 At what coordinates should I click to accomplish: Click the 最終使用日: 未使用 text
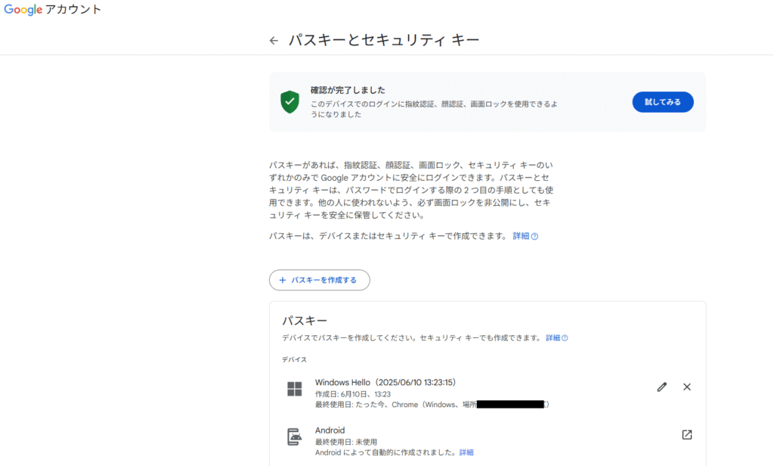pyautogui.click(x=346, y=442)
